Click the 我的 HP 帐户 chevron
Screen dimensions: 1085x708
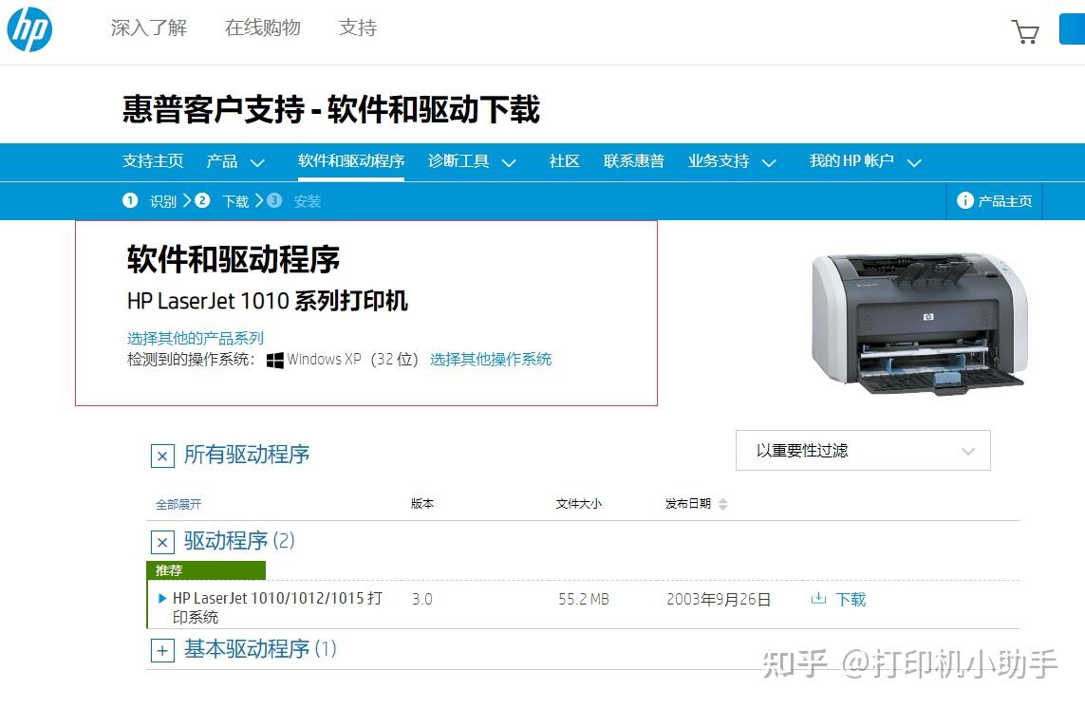[913, 161]
